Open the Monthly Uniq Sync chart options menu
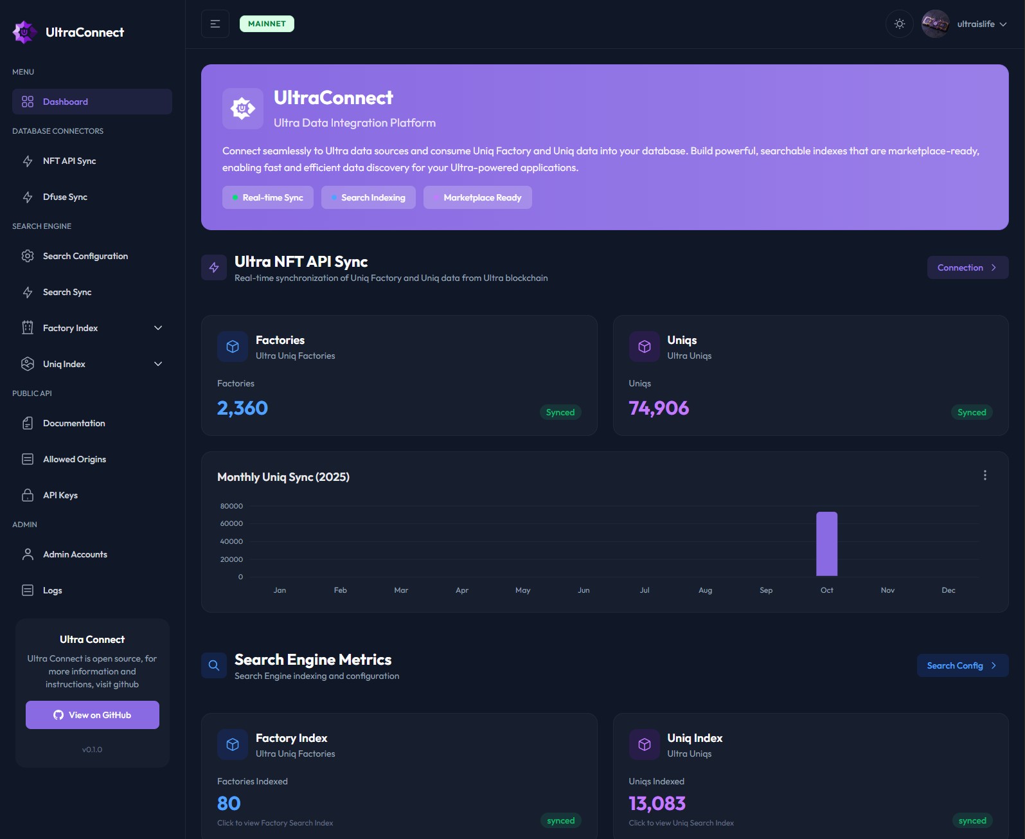 point(985,475)
